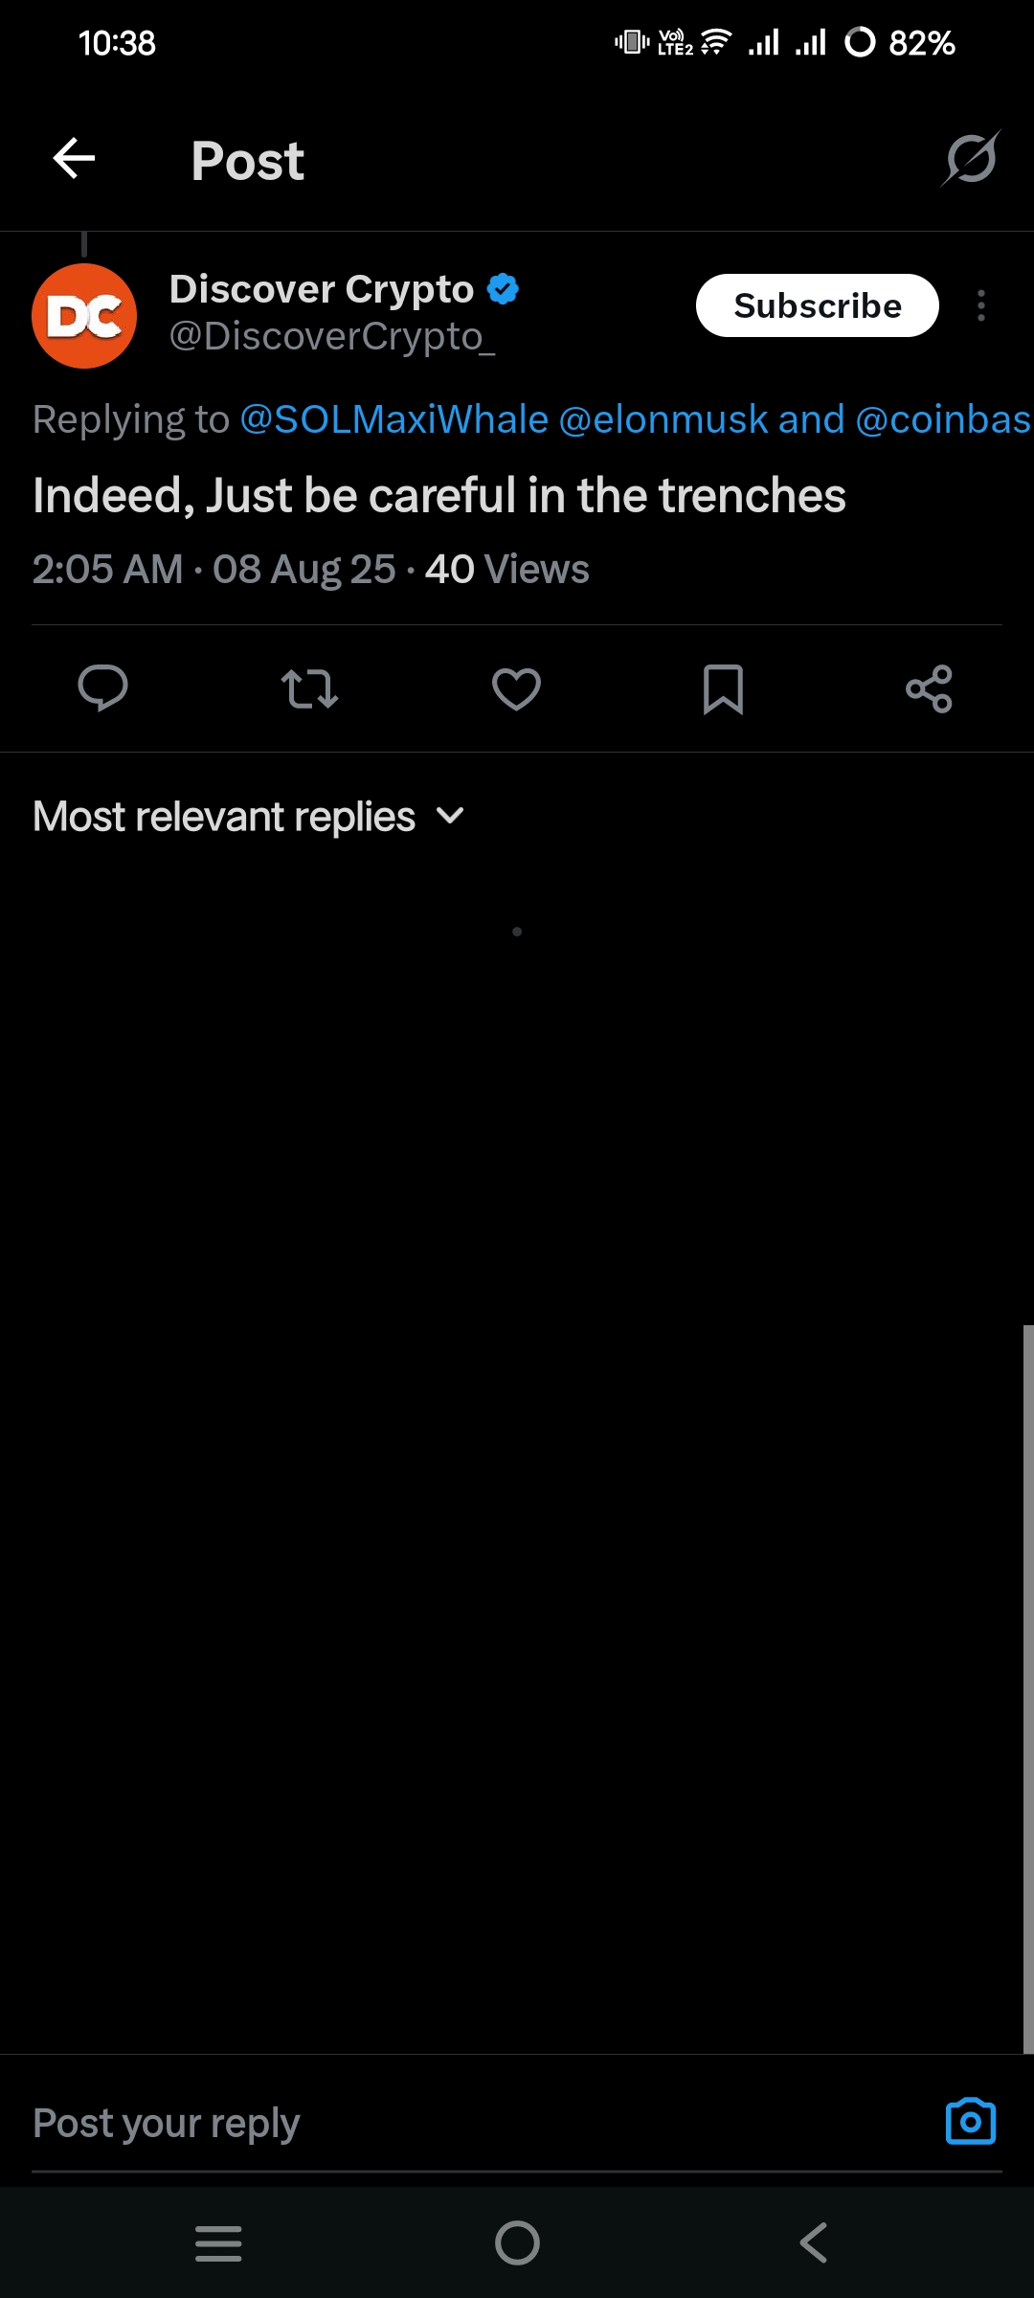Open post three-dot more menu
The image size is (1034, 2298).
pos(980,306)
